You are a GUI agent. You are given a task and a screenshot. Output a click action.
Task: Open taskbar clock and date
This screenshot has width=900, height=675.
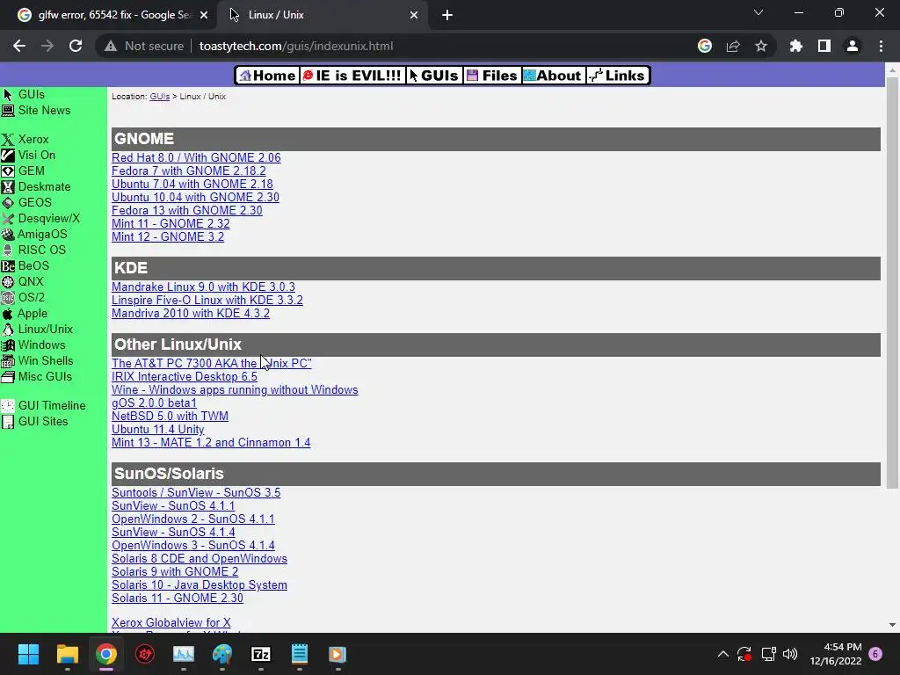coord(836,654)
